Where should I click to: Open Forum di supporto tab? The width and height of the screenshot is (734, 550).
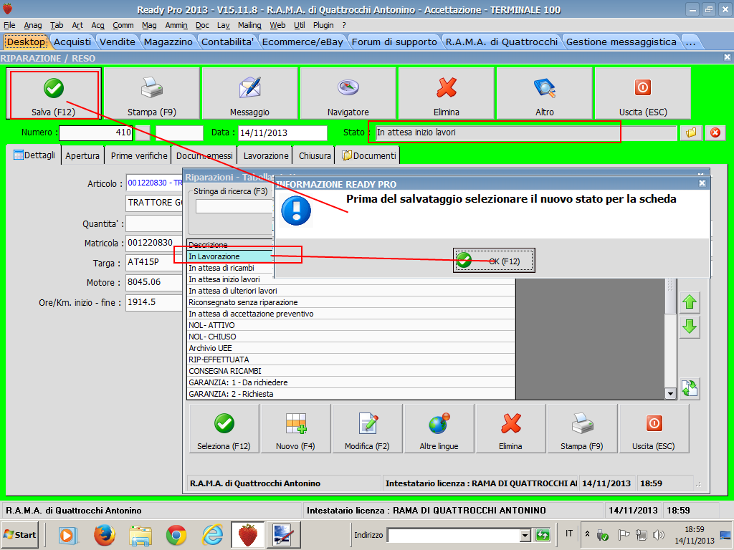[x=394, y=42]
